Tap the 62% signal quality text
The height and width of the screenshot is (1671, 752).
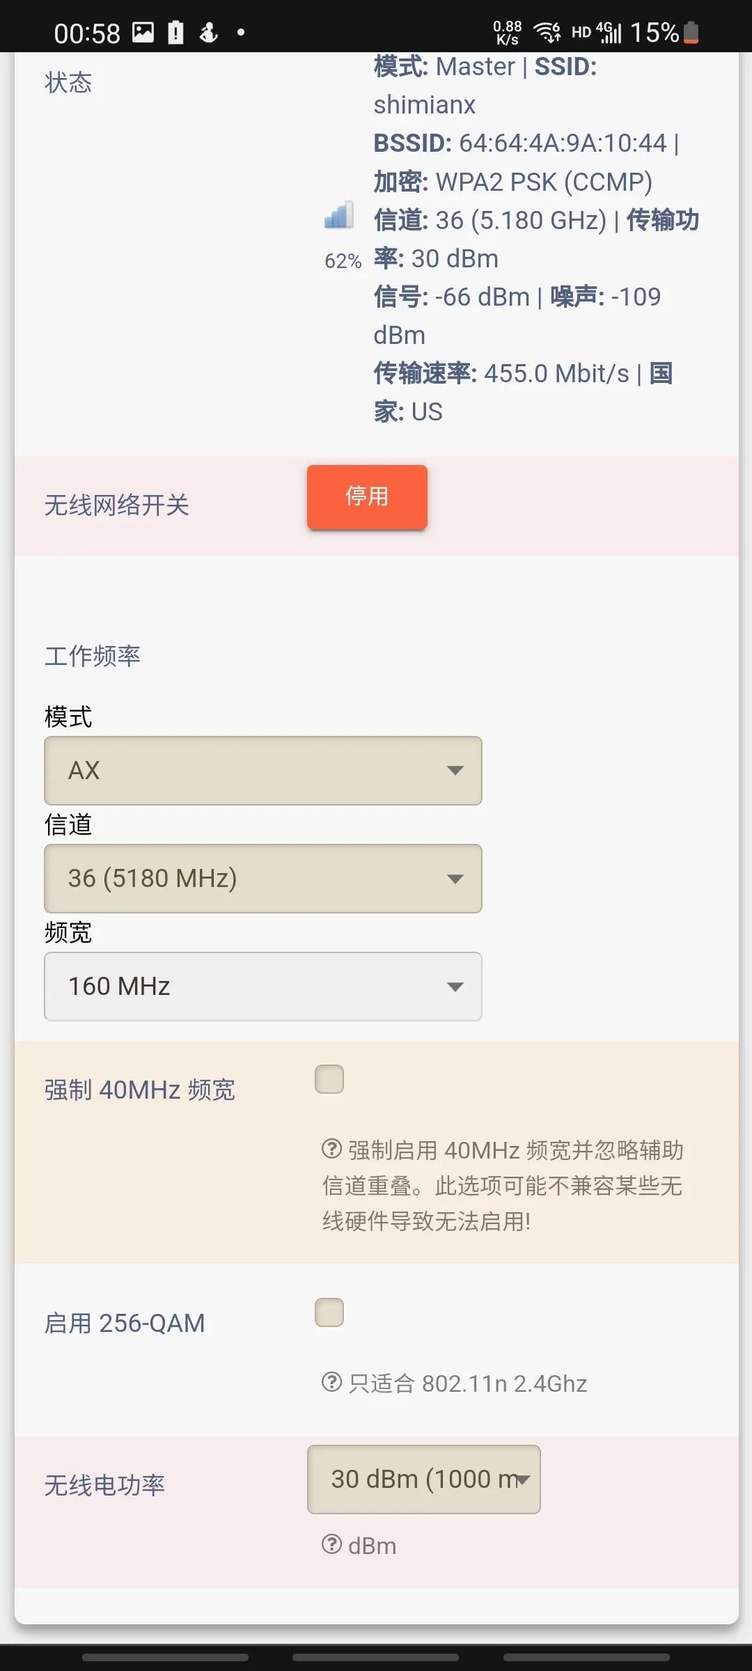343,261
